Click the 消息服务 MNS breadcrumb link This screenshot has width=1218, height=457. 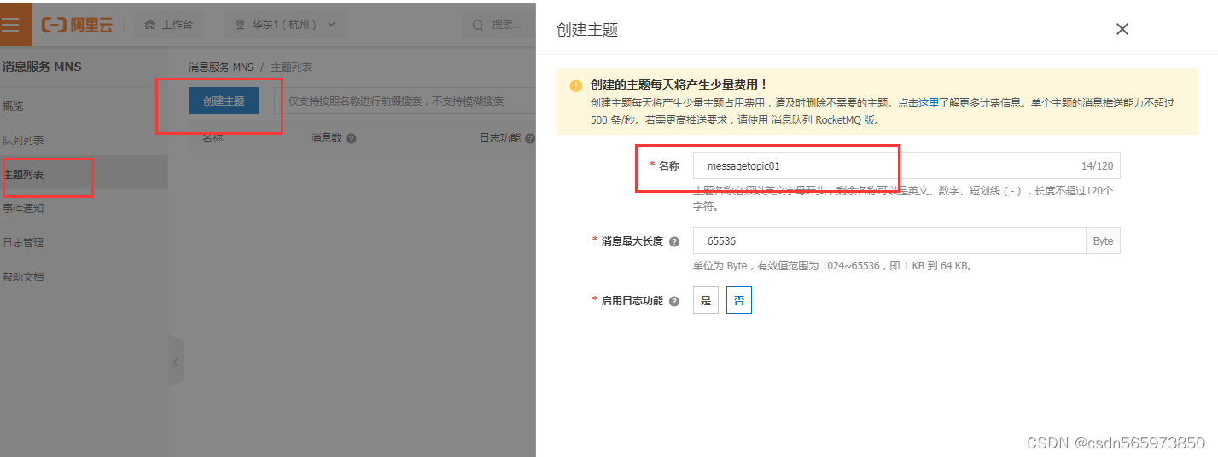(221, 66)
